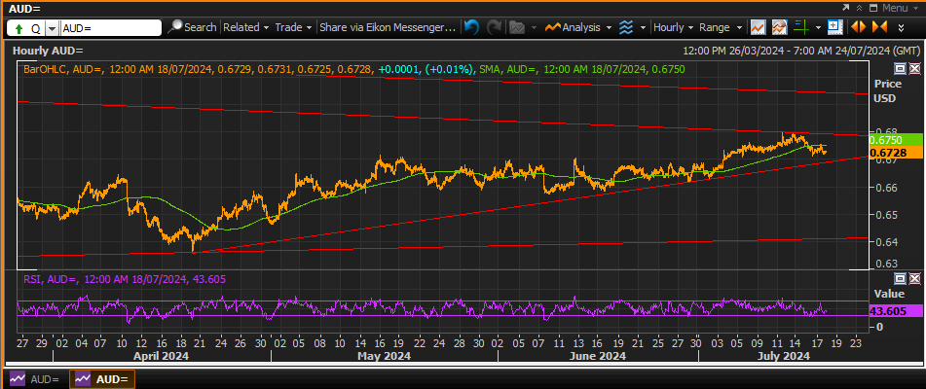
Task: Click the chart with hand icon
Action: pyautogui.click(x=780, y=27)
